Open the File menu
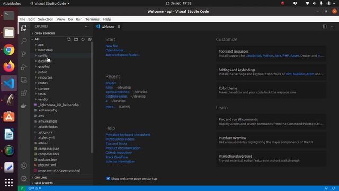This screenshot has height=191, width=339. click(22, 19)
